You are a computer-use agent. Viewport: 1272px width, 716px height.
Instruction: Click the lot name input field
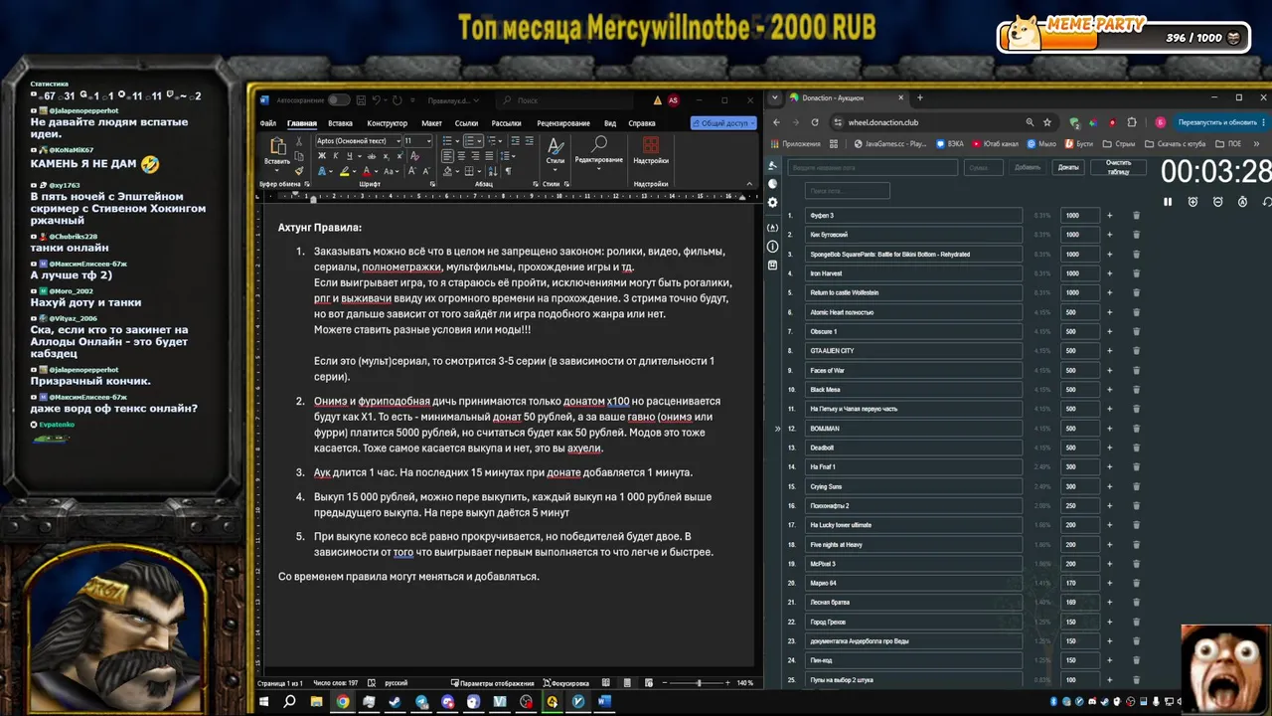873,167
